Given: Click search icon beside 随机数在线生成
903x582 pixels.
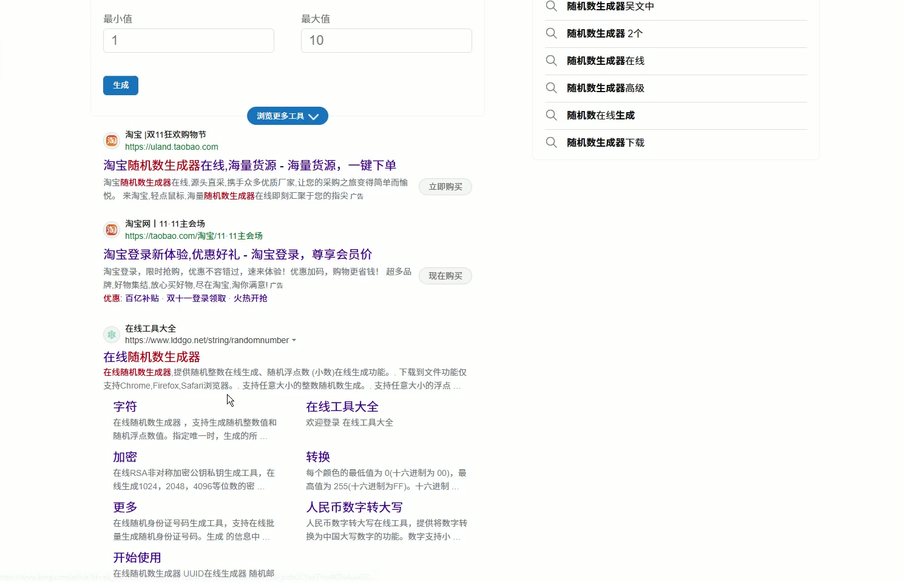Looking at the screenshot, I should [x=551, y=115].
